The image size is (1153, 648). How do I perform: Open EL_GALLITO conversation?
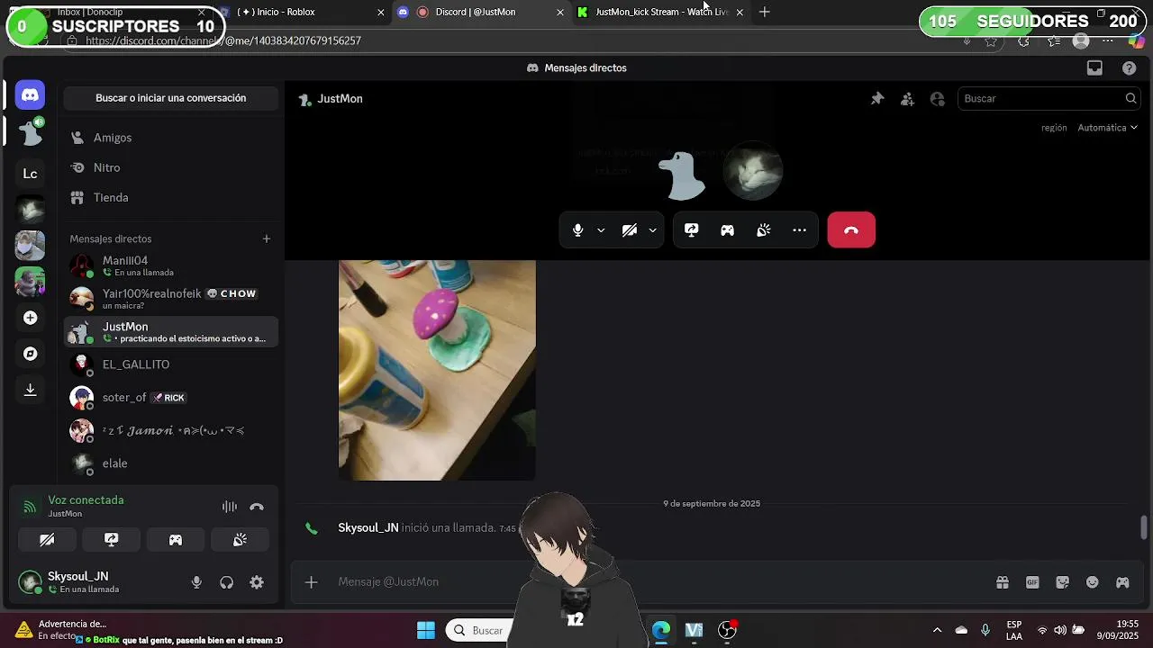[171, 364]
